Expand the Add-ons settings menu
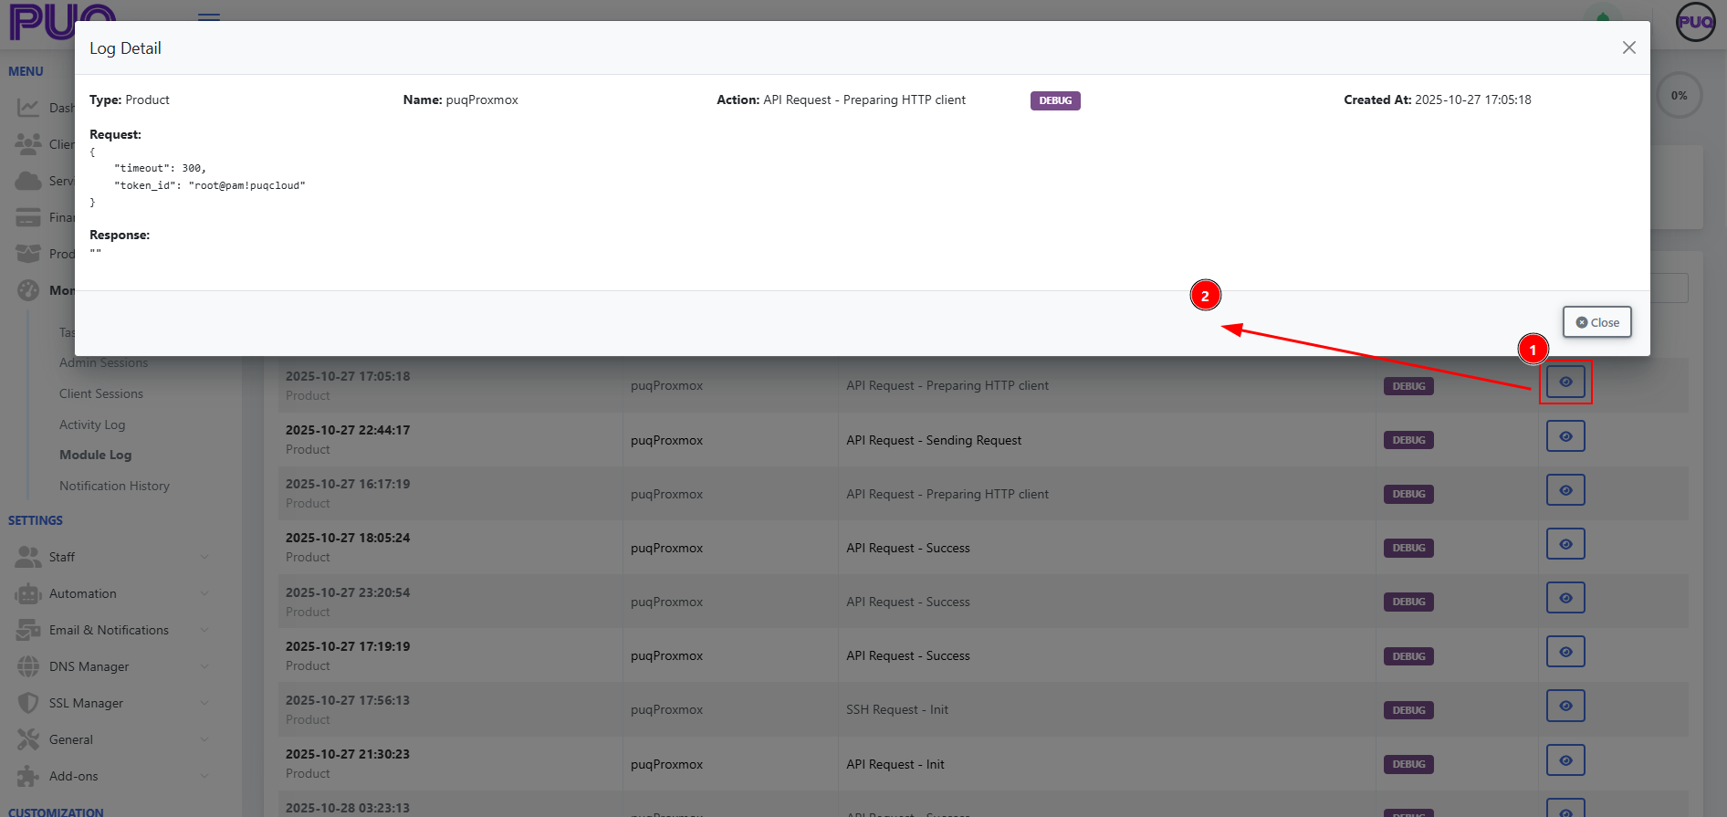The image size is (1727, 817). (73, 776)
